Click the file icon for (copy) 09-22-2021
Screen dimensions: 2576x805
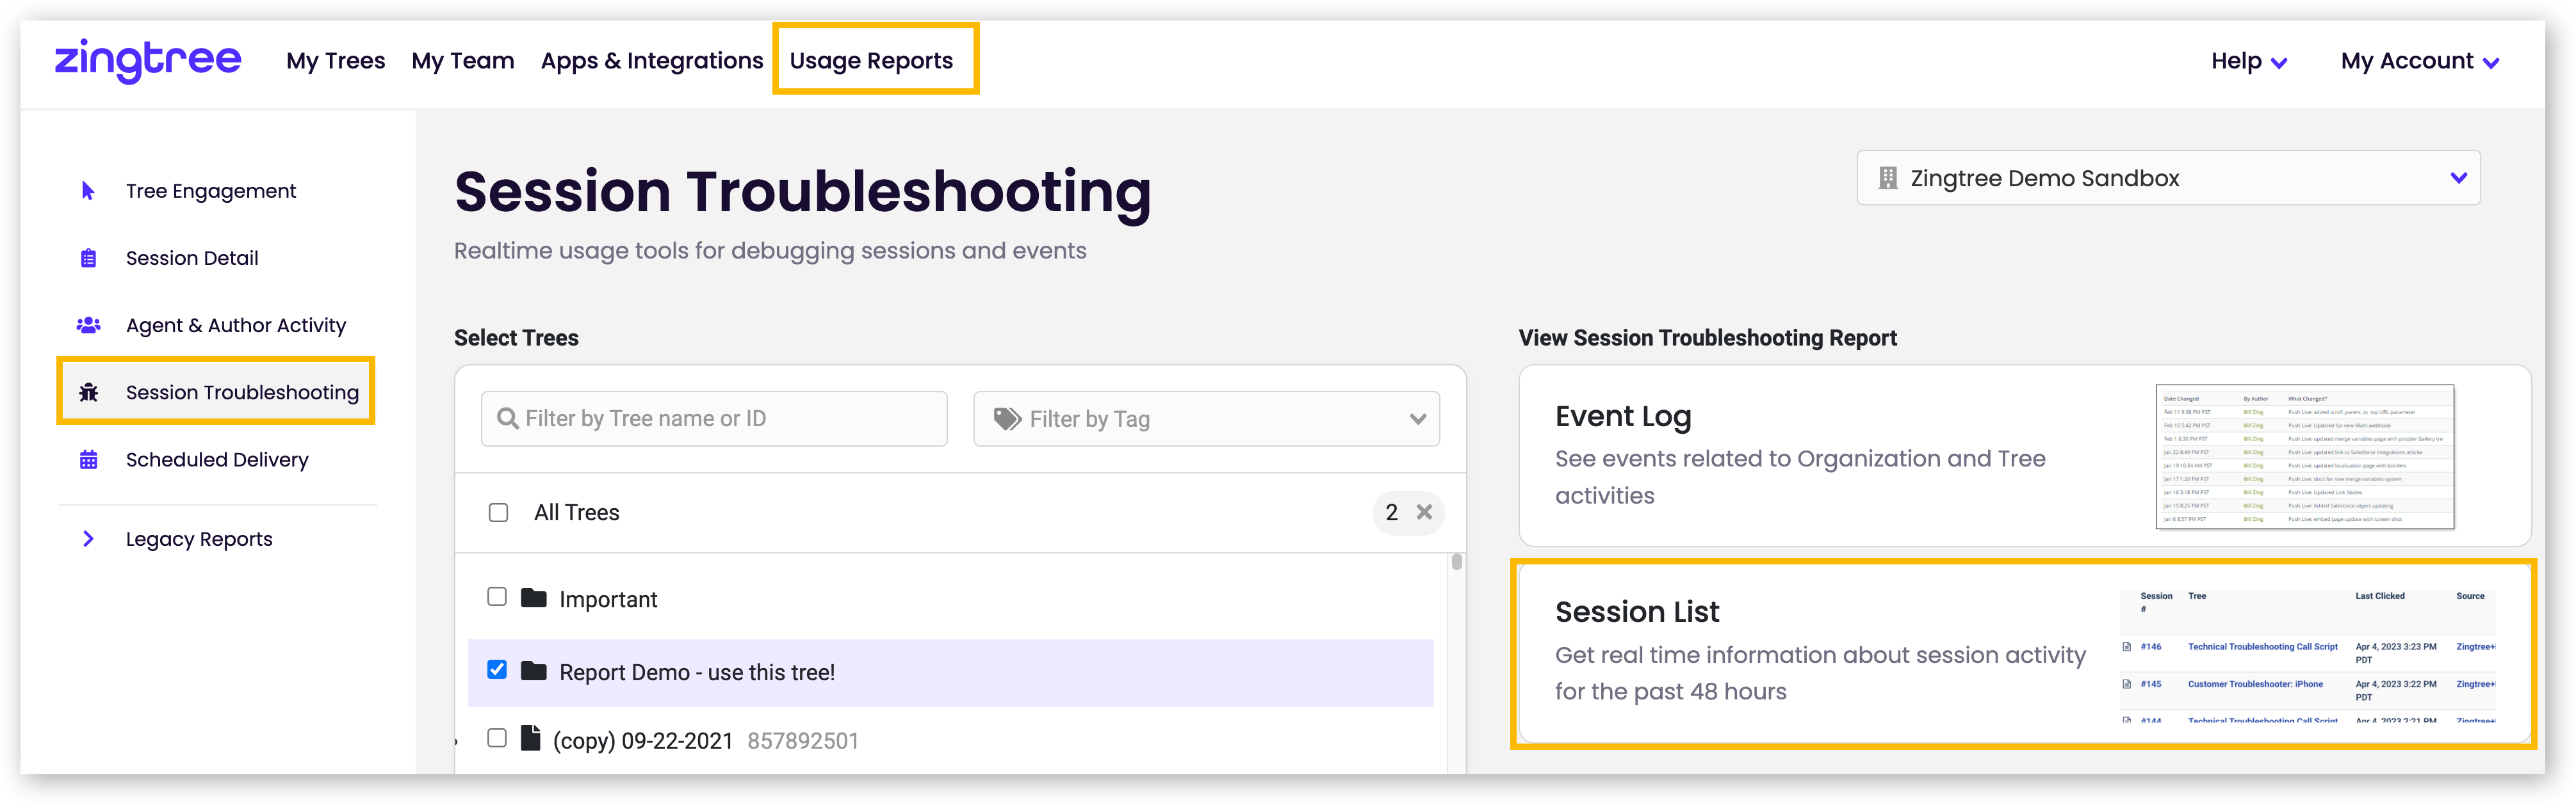click(x=531, y=738)
